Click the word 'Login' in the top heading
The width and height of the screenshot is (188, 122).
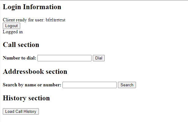click(x=12, y=7)
